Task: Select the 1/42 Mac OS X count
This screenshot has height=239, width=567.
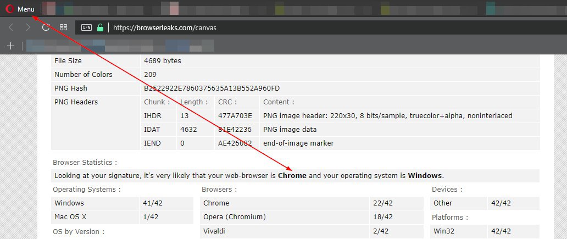Action: [151, 217]
